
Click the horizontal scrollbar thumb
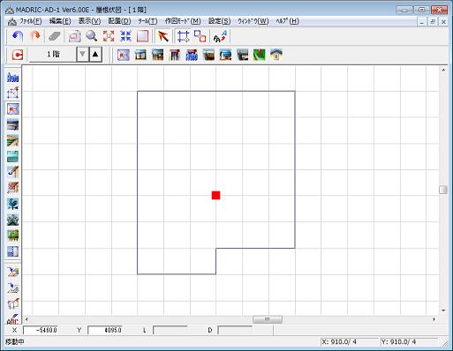tap(268, 319)
